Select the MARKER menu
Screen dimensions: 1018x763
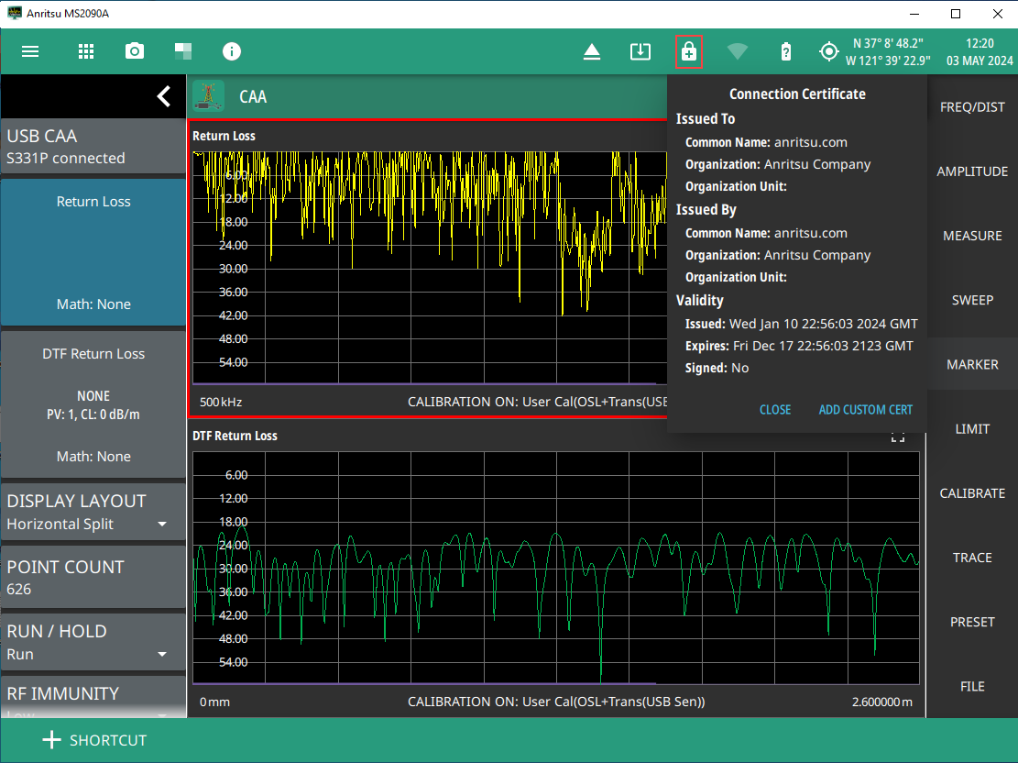point(972,364)
